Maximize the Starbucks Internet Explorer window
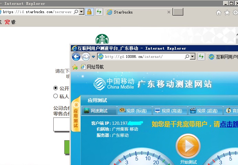 click(x=231, y=3)
